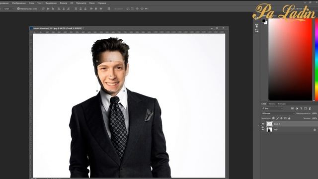This screenshot has height=179, width=318.
Task: Click the rainbow hue slider strip
Action: point(317,59)
